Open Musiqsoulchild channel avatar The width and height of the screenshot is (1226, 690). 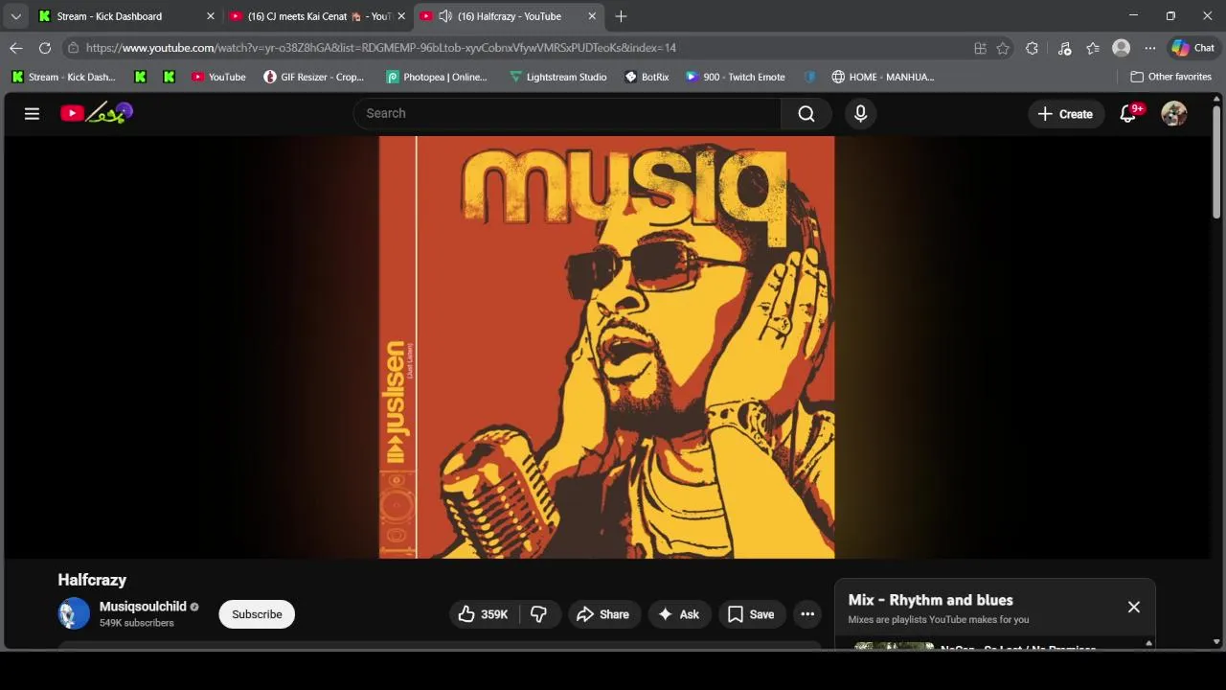(x=74, y=613)
